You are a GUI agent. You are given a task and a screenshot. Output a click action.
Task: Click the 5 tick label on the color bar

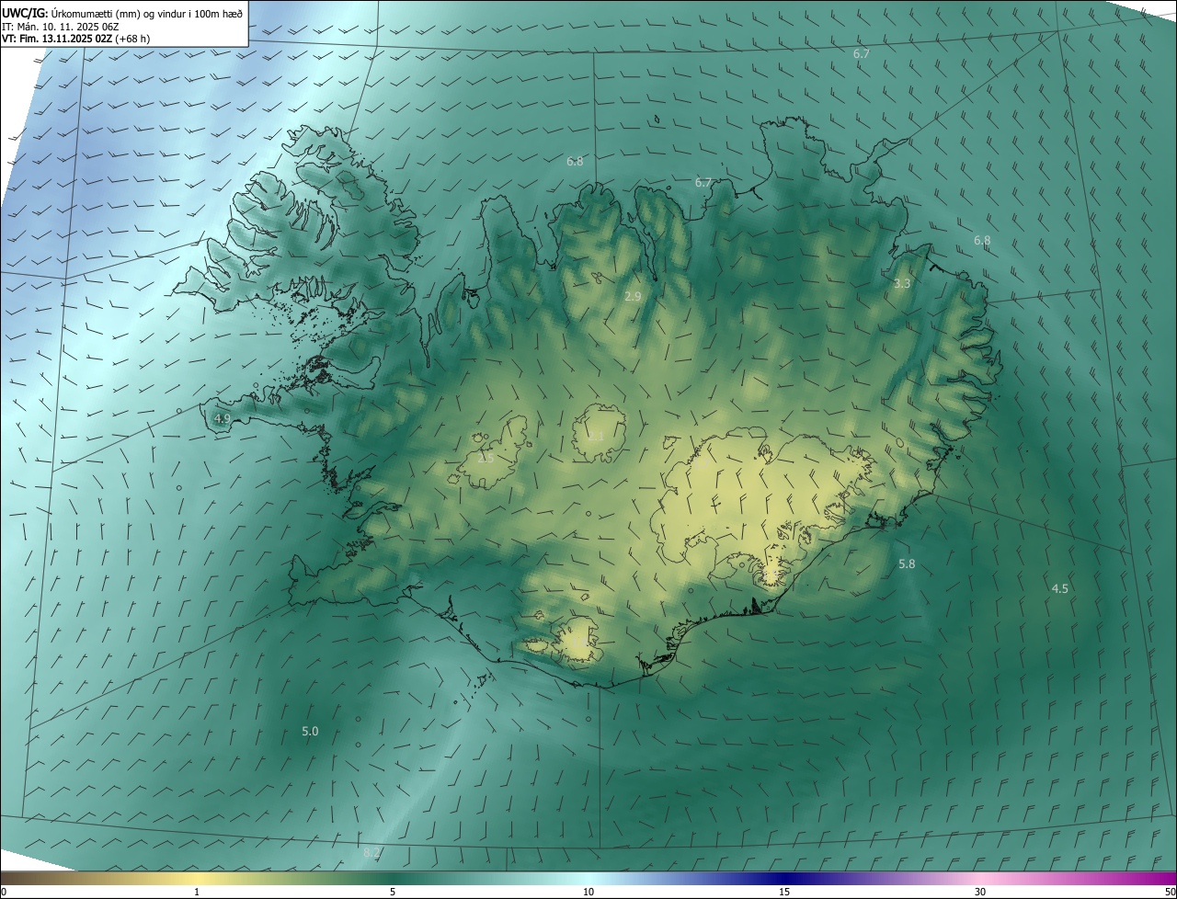[x=393, y=892]
